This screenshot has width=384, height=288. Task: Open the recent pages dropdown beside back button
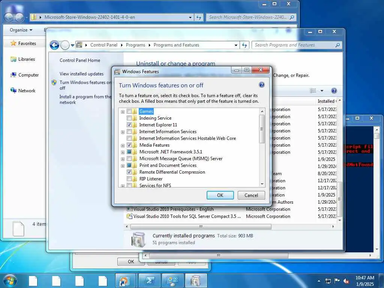pyautogui.click(x=72, y=45)
